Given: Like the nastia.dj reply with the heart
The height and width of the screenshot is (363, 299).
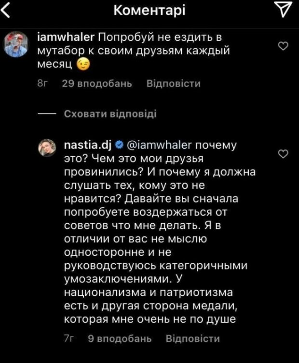Looking at the screenshot, I should (x=284, y=154).
